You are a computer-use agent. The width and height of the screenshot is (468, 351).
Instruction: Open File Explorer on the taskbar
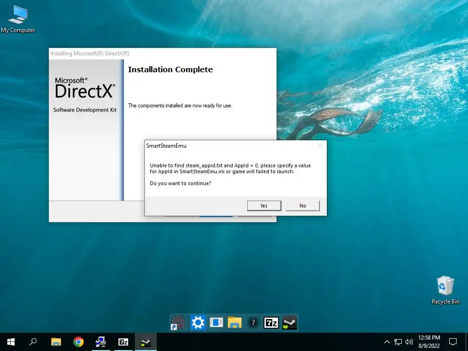pos(56,342)
